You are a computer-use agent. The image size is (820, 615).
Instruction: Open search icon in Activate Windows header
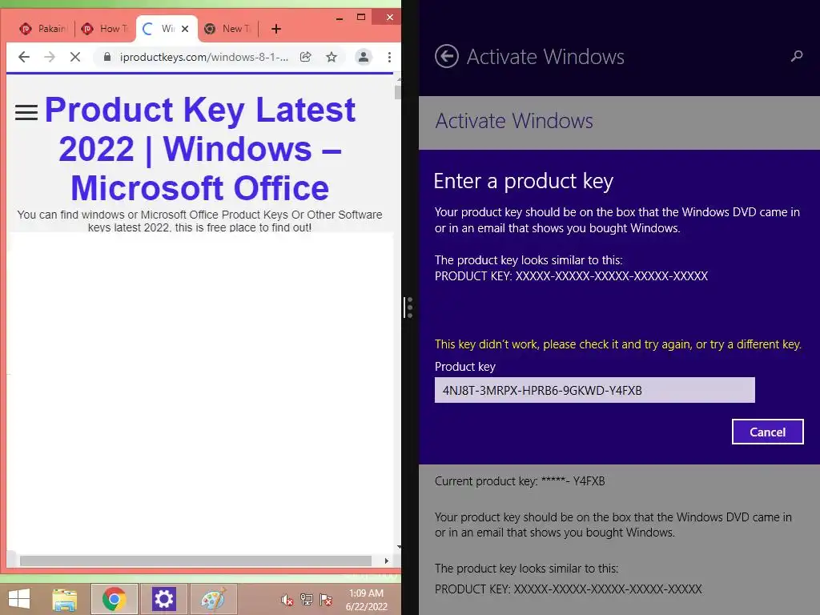pos(797,56)
